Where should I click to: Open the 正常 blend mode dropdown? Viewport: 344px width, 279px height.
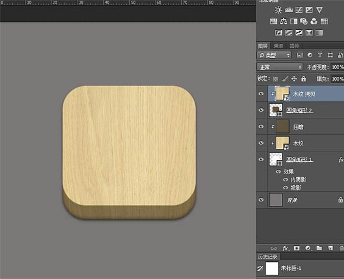(280, 67)
